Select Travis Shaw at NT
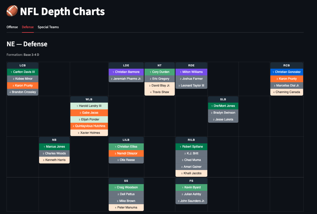 coord(160,92)
